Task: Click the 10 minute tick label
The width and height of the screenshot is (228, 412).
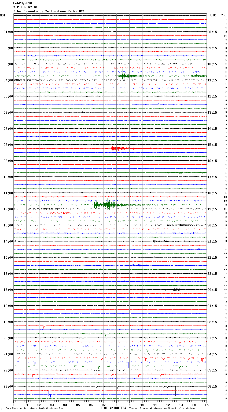Action: click(x=142, y=405)
